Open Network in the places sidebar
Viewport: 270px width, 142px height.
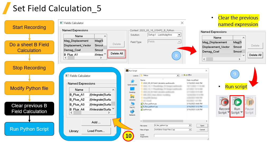coord(132,113)
